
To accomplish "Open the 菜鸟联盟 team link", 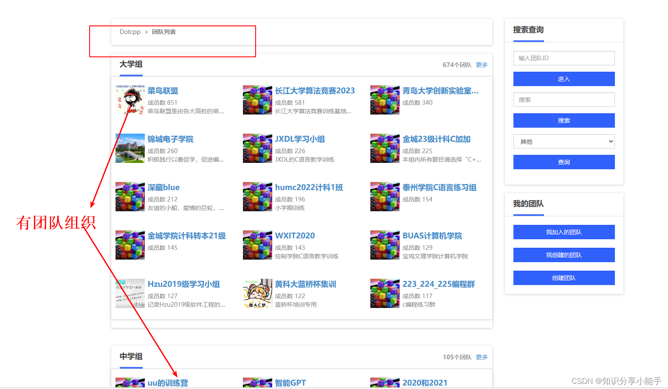I will pos(163,91).
